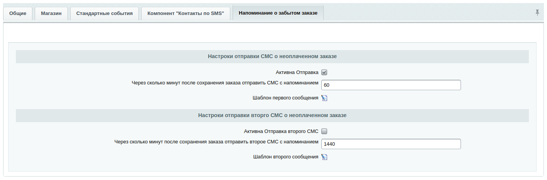Open the second message template editor icon
Viewport: 547px width, 180px height.
coord(324,157)
